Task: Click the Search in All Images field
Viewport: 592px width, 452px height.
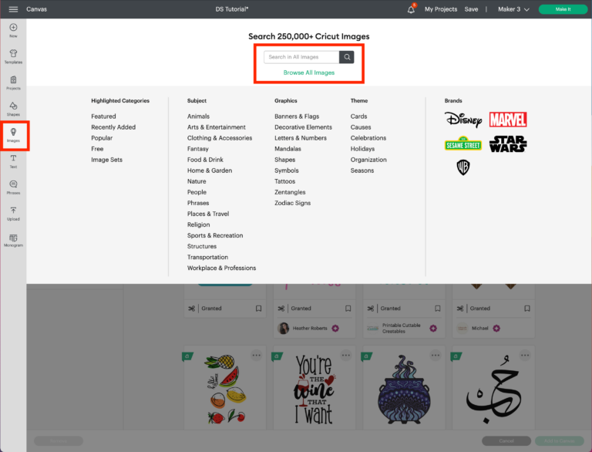Action: pos(301,57)
